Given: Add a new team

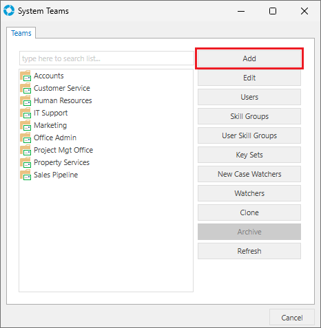Looking at the screenshot, I should pos(249,58).
